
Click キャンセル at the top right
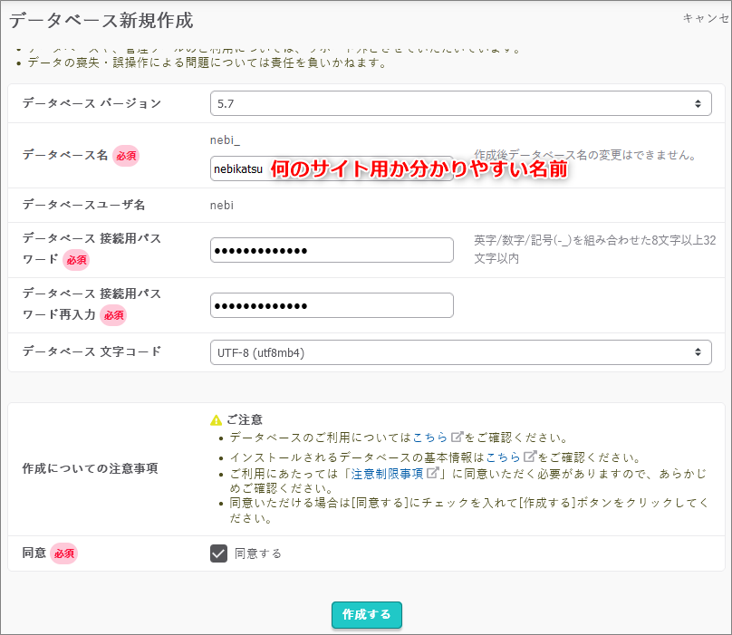click(x=706, y=18)
